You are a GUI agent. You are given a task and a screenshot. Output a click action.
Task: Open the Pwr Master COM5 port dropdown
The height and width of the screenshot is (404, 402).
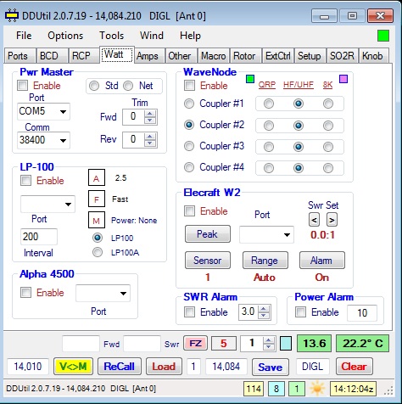point(63,112)
